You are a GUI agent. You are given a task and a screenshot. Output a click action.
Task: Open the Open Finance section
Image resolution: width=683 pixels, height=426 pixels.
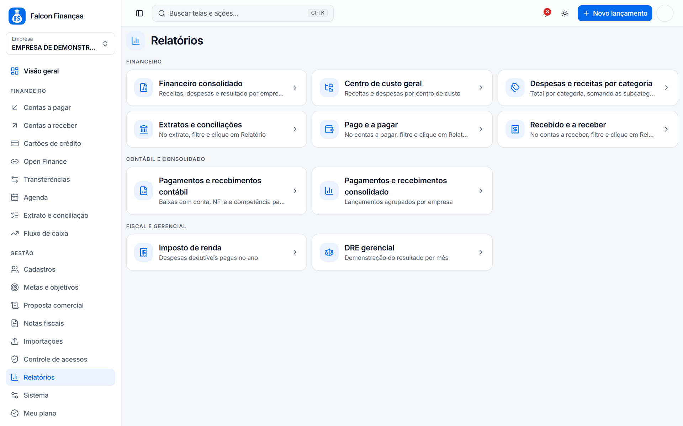(60, 162)
